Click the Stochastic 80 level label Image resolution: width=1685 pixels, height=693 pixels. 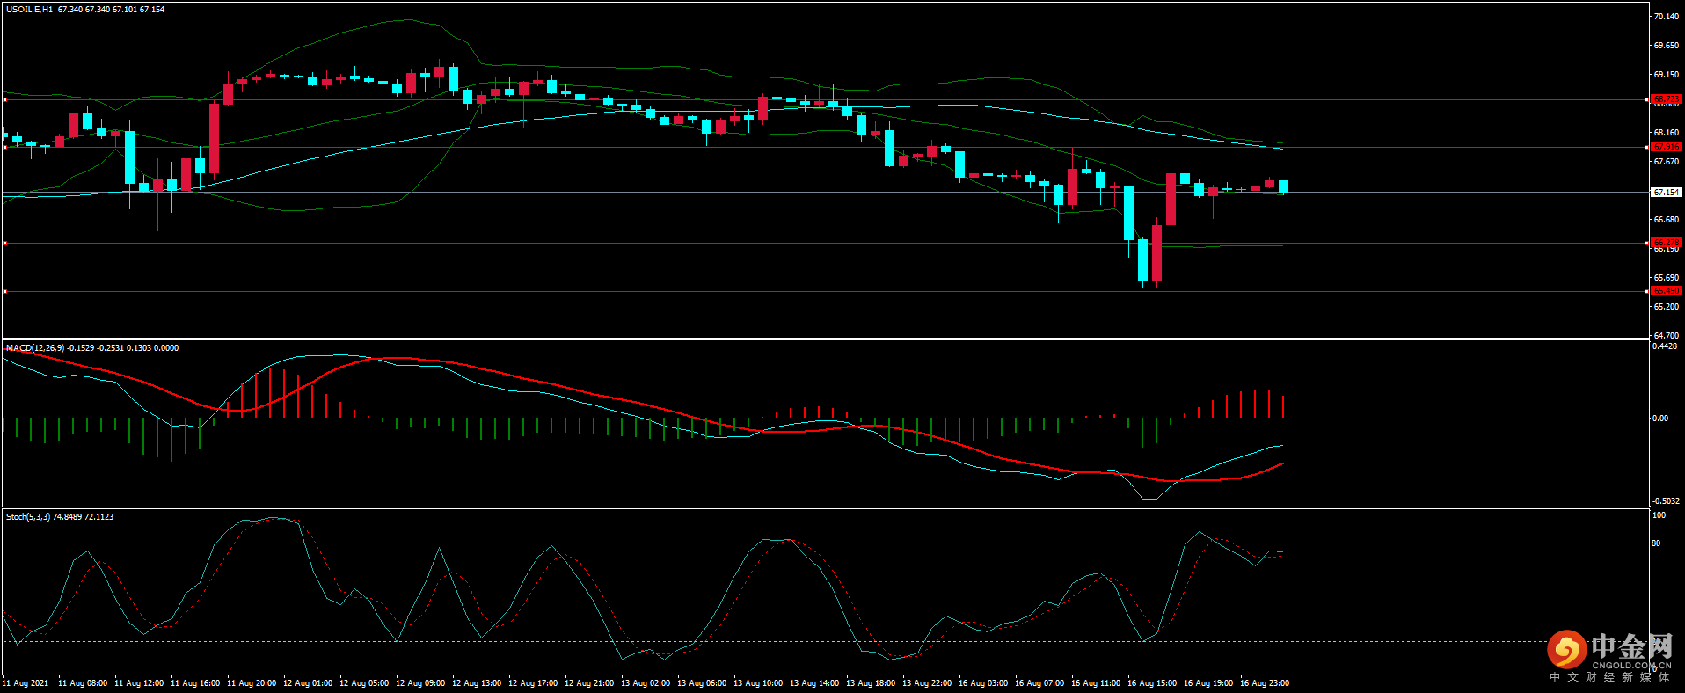1657,543
